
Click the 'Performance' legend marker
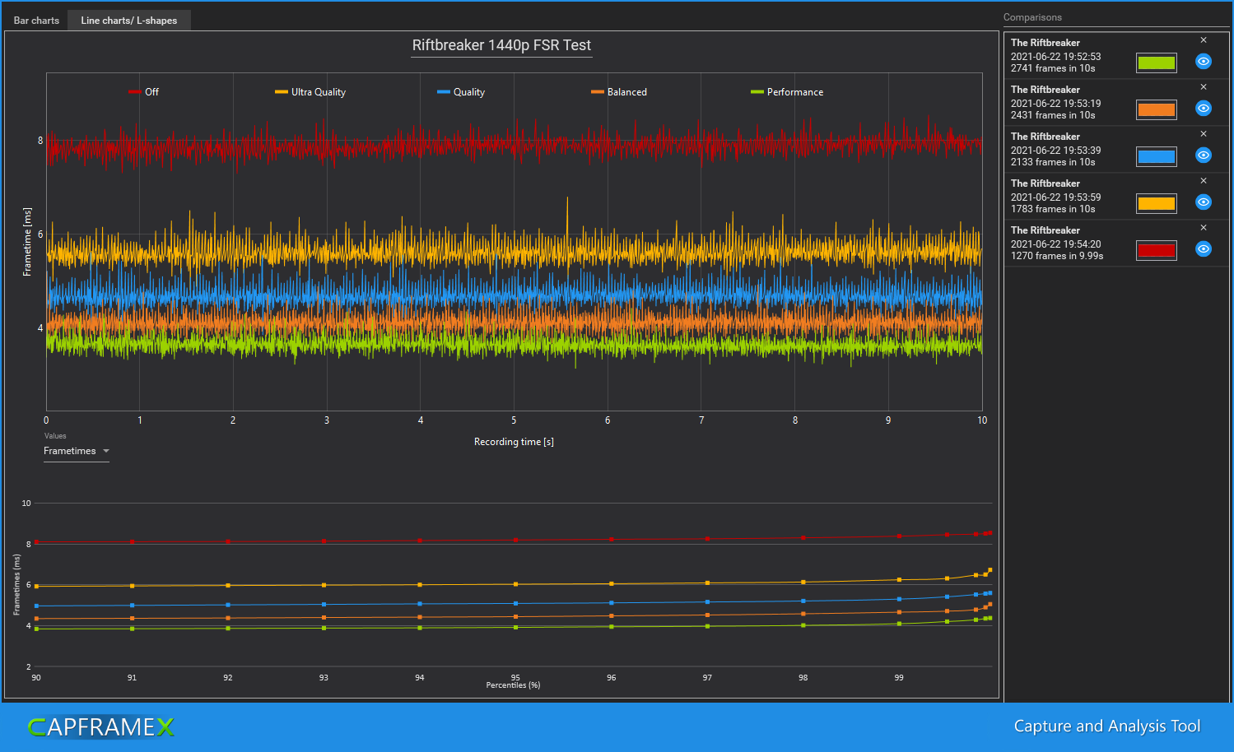pyautogui.click(x=758, y=92)
